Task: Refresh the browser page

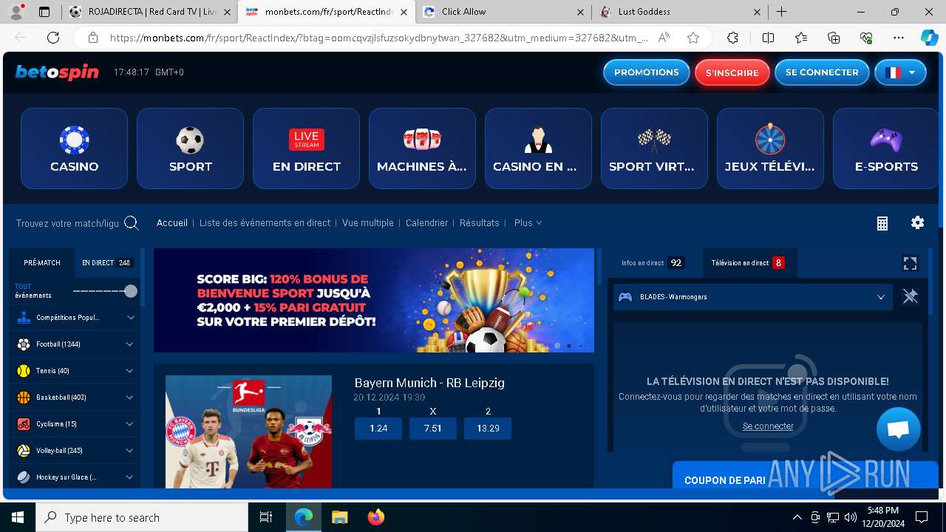Action: tap(53, 38)
